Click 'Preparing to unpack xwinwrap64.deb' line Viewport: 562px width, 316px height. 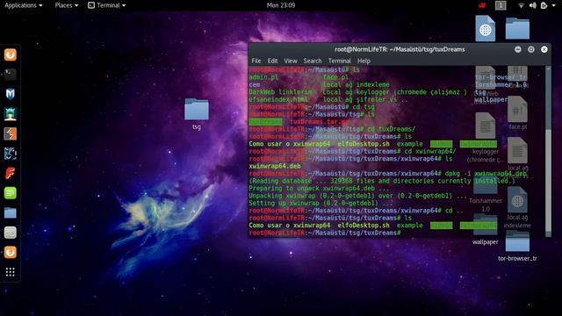319,189
